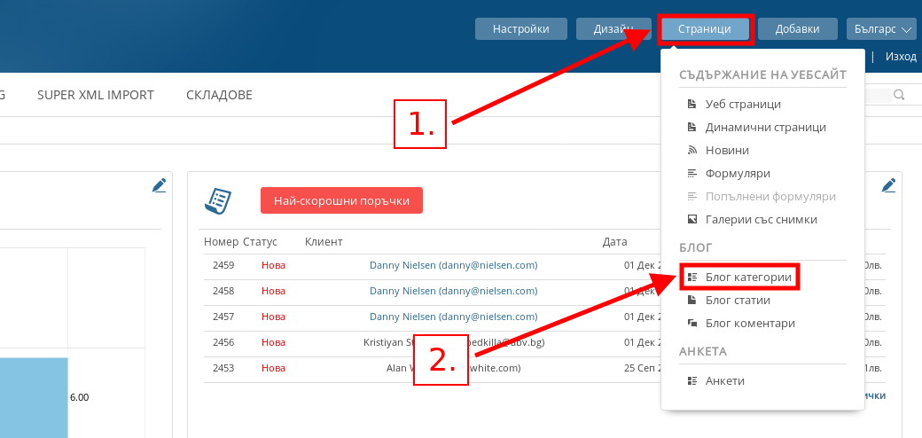Click the search magnifier icon
The height and width of the screenshot is (438, 922).
pos(899,95)
